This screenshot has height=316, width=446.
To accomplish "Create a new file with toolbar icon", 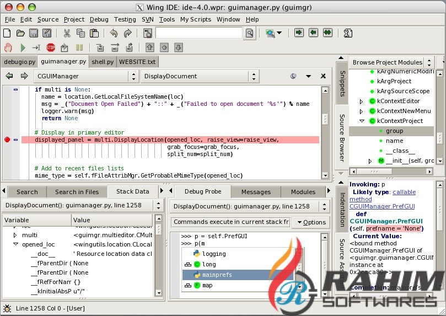I will [7, 33].
